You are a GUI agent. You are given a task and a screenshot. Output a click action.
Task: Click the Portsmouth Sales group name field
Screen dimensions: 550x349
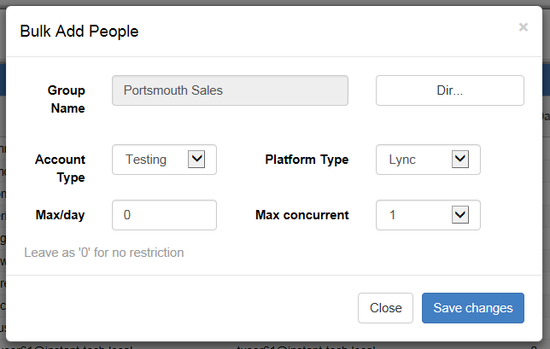[x=230, y=90]
